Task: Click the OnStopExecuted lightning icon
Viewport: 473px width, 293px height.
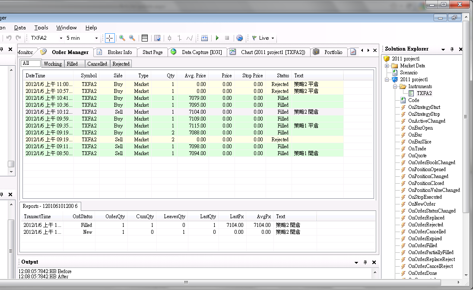Action: tap(403, 197)
